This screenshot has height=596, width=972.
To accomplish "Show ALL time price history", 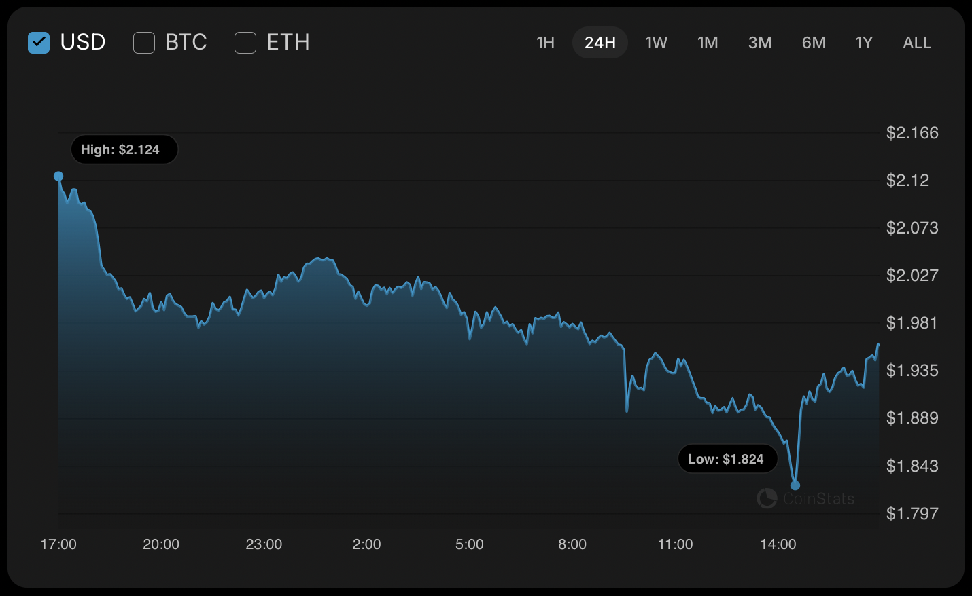I will (x=917, y=43).
